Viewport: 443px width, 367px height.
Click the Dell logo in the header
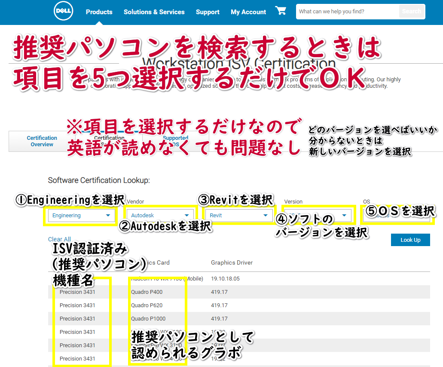tap(63, 11)
